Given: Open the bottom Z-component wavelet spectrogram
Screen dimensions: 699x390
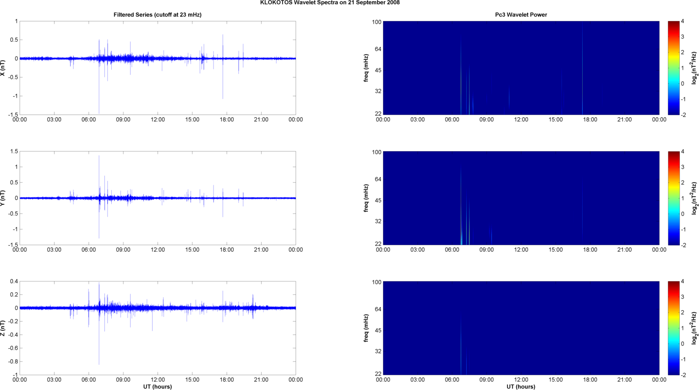Looking at the screenshot, I should [x=521, y=328].
